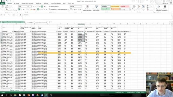Click column J header
Image resolution: width=173 pixels, height=97 pixels.
[x=90, y=24]
